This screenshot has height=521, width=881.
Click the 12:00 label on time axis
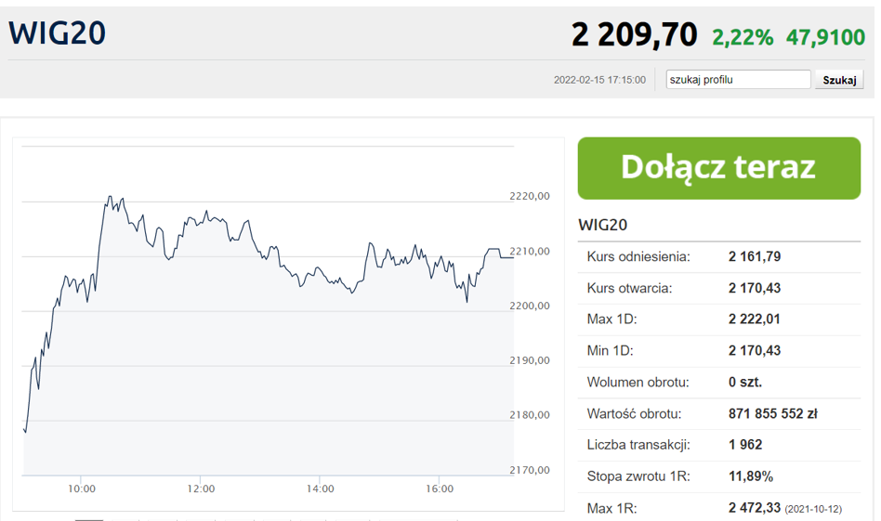click(x=201, y=489)
